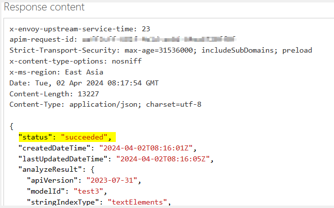
Task: Click the "lastUpdatedDateTime" JSON key
Action: click(63, 159)
